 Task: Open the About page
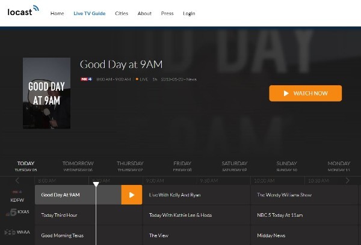click(x=144, y=13)
